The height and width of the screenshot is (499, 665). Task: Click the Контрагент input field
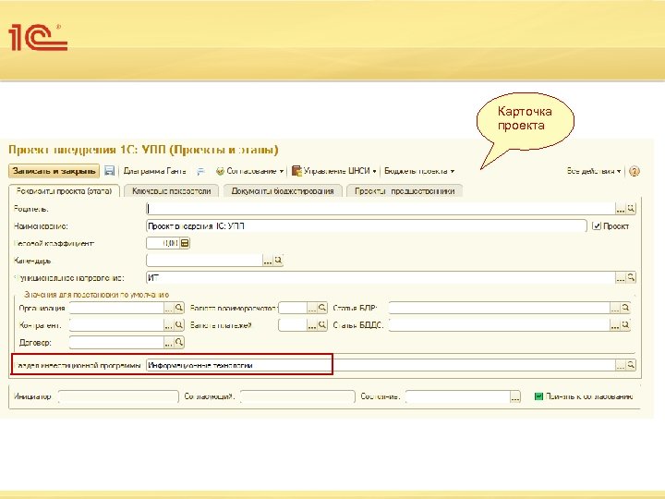click(116, 325)
